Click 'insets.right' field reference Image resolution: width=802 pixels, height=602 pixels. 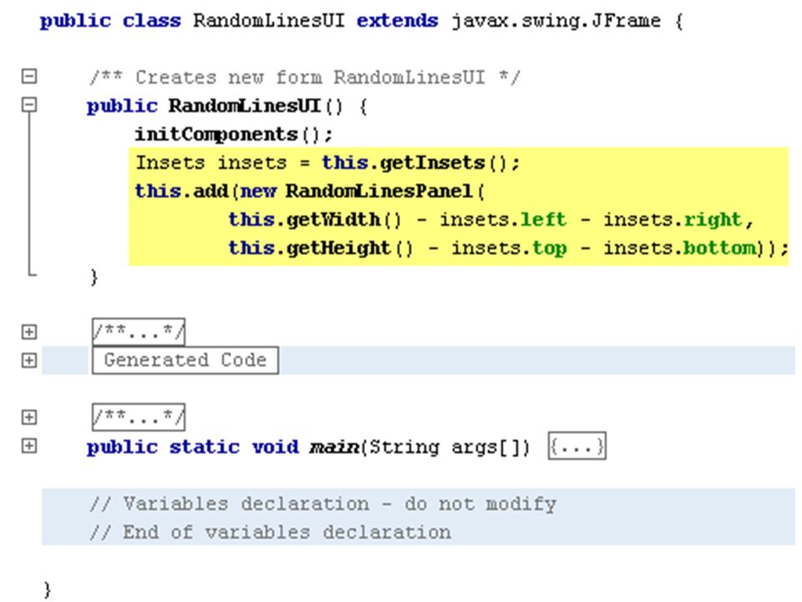(673, 220)
